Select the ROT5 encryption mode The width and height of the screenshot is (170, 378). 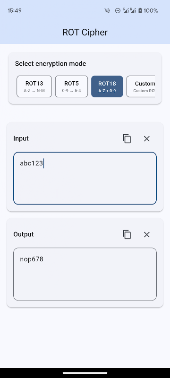(71, 86)
